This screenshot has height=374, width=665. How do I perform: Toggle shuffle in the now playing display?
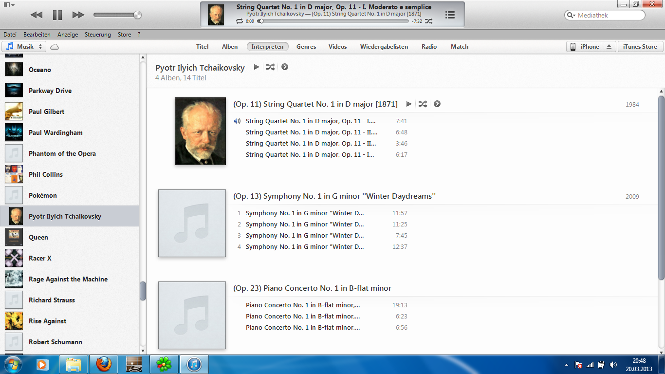coord(428,21)
